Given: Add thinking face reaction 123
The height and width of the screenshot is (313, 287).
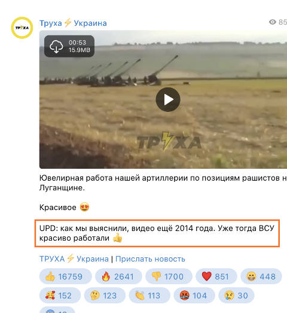Looking at the screenshot, I should (x=105, y=296).
